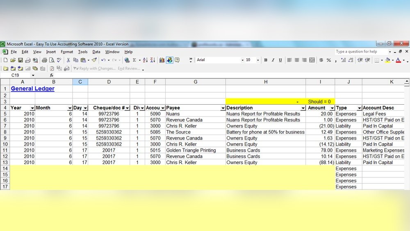410x231 pixels.
Task: Toggle Italic formatting
Action: coord(273,60)
